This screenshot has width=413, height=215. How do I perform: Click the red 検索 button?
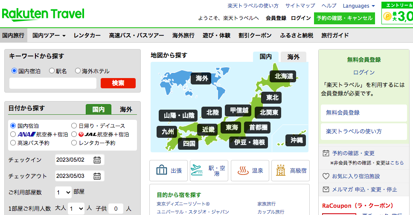coord(118,83)
